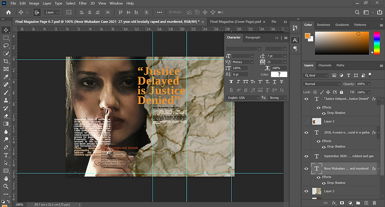385x207 pixels.
Task: Open the English: USA language dropdown
Action: [x=242, y=98]
